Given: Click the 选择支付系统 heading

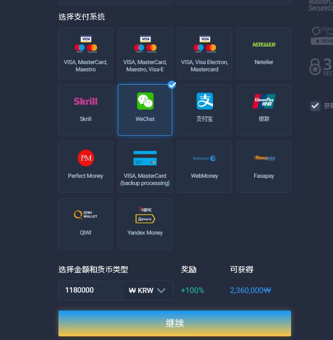Looking at the screenshot, I should (82, 17).
